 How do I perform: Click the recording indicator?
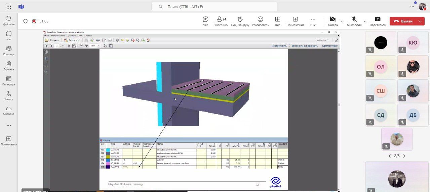tap(34, 21)
